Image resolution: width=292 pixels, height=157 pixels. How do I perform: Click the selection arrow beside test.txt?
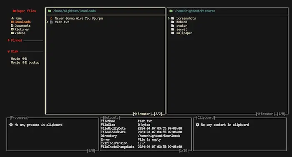point(47,22)
